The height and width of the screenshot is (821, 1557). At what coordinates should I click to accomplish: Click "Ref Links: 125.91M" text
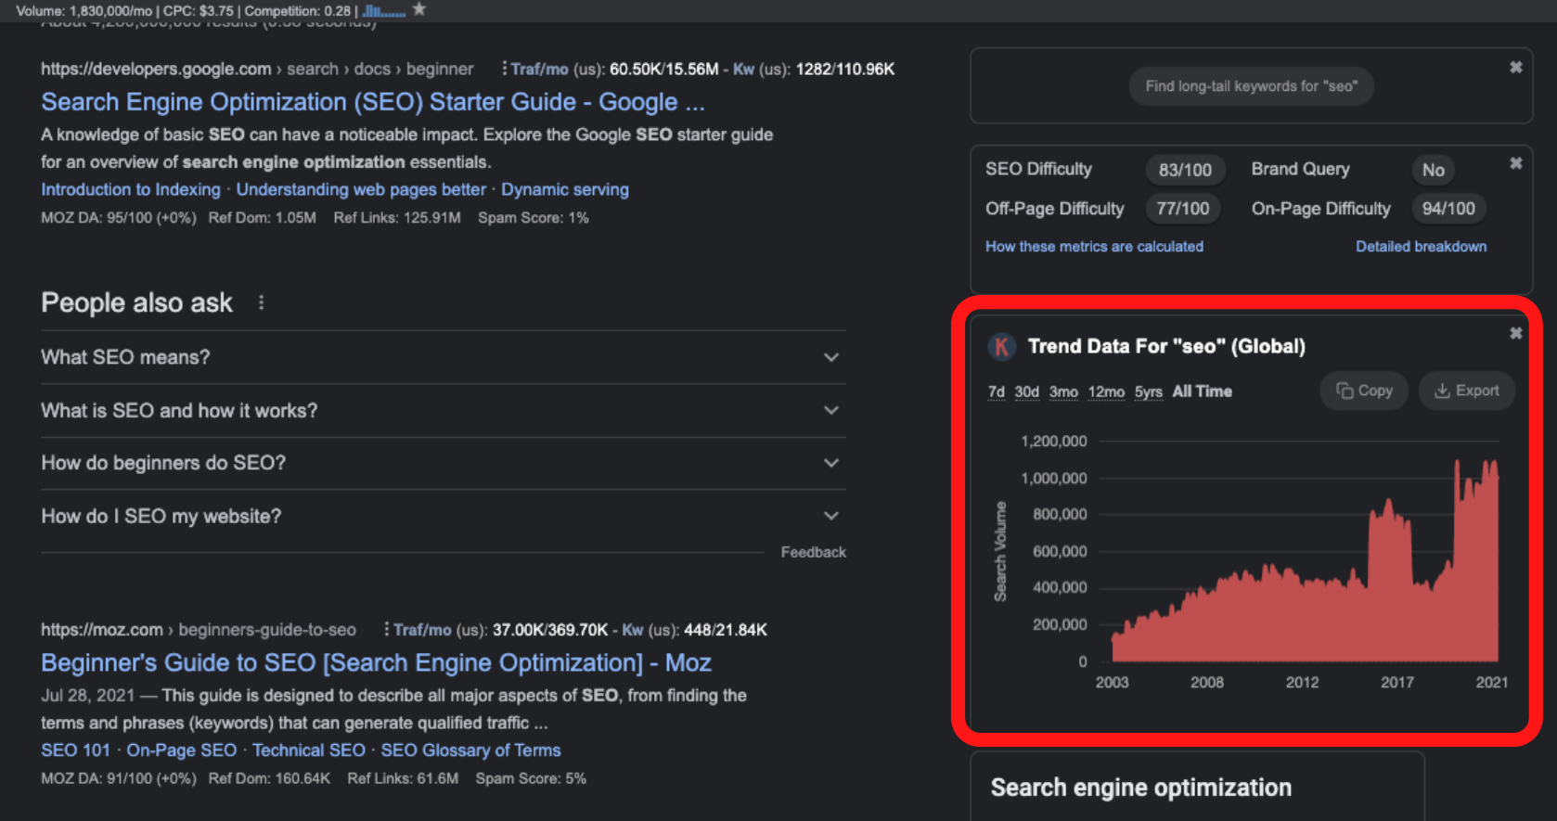pos(397,218)
